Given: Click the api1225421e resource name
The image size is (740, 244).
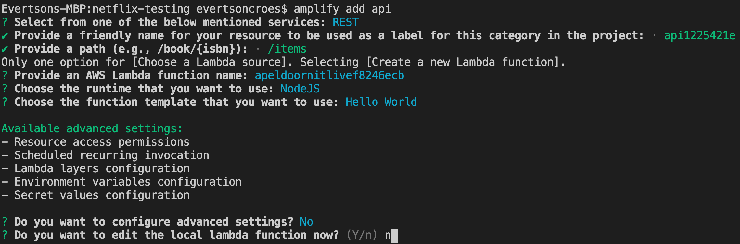Looking at the screenshot, I should click(700, 36).
